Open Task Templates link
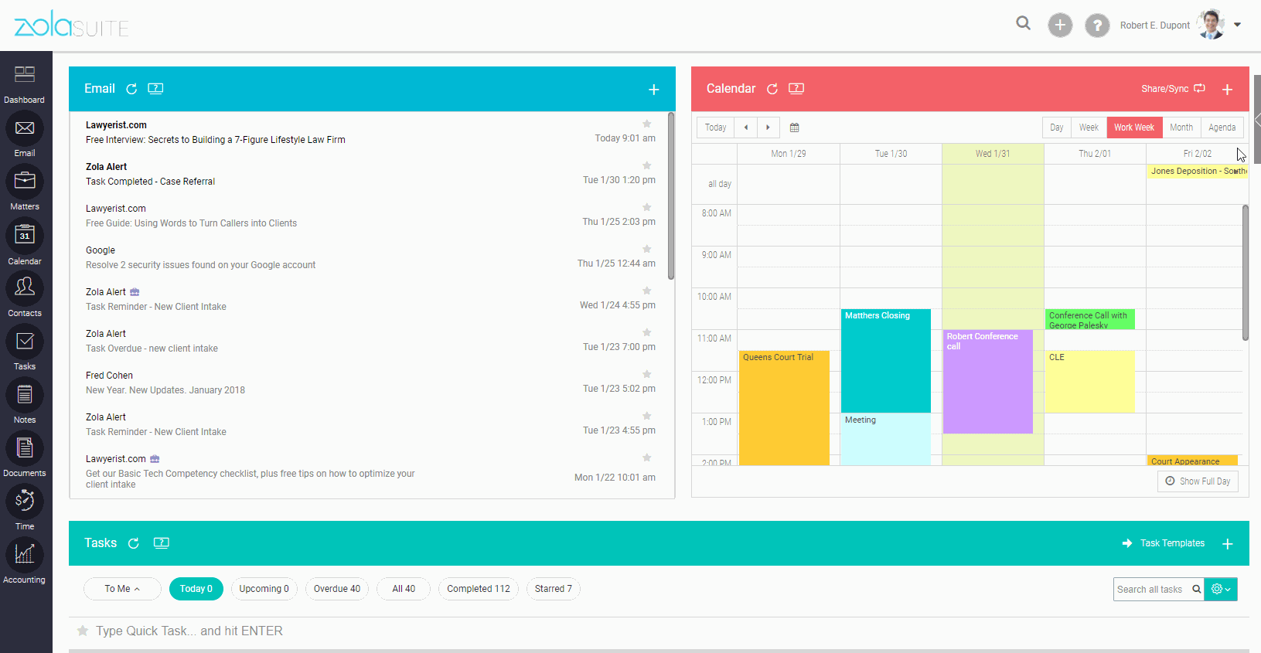 click(1164, 543)
